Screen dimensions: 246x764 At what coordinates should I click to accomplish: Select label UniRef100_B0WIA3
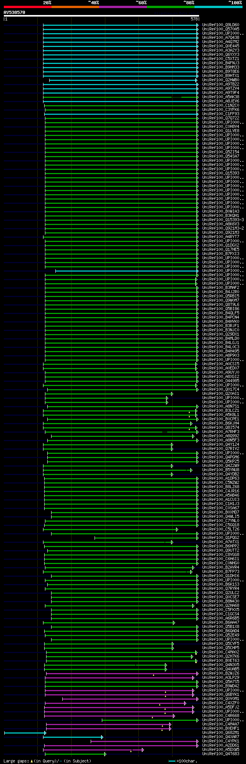click(221, 212)
